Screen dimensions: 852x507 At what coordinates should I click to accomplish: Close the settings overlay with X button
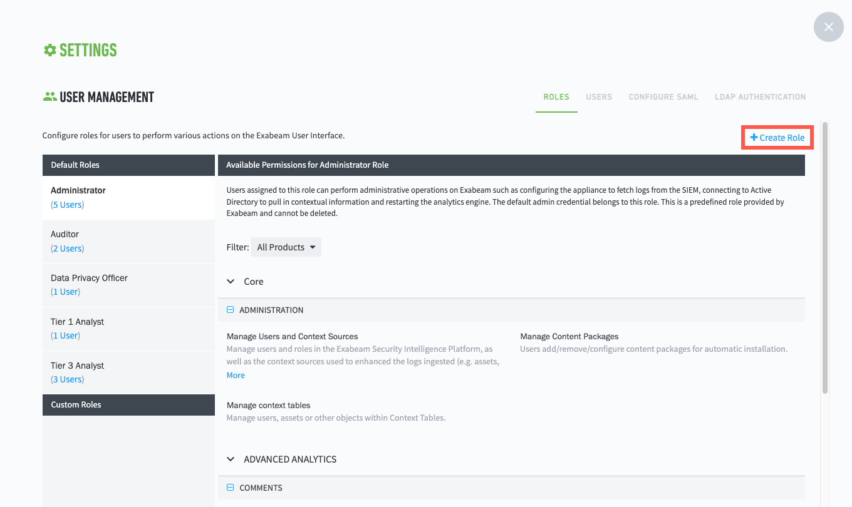[829, 27]
